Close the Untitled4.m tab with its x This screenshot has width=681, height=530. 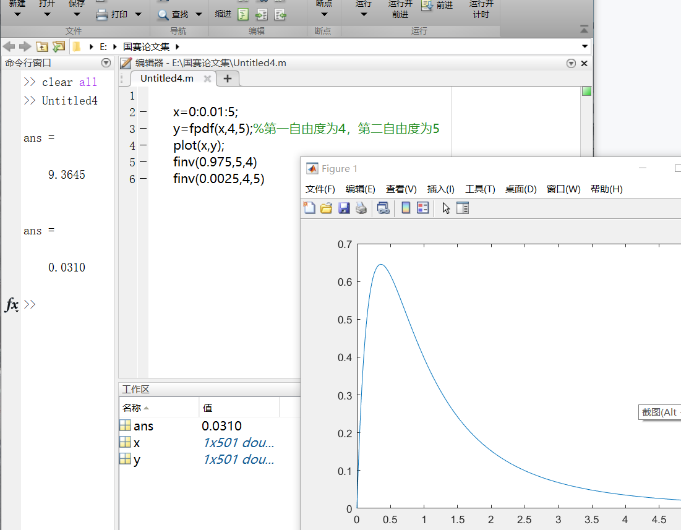pos(206,78)
